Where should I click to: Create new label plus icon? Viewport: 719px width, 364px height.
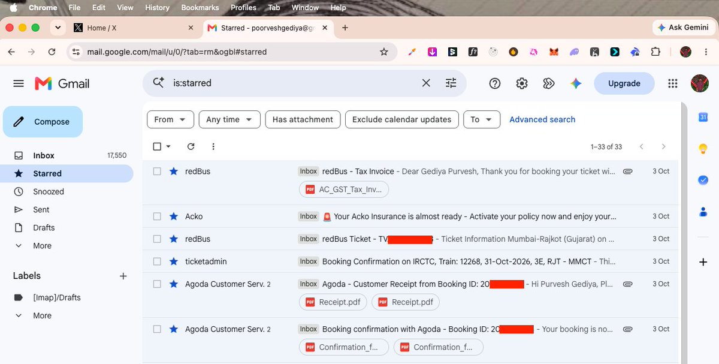click(123, 276)
